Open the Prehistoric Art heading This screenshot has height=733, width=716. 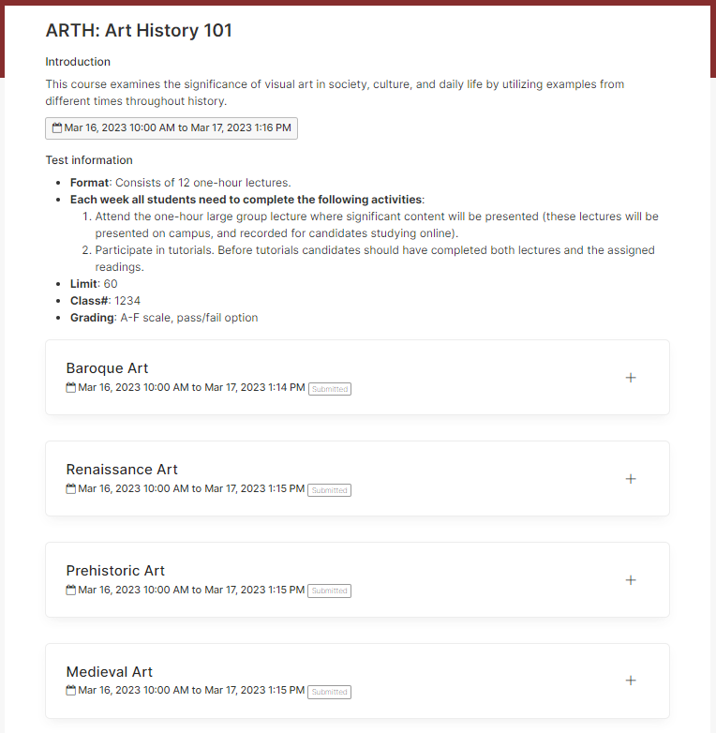tap(115, 571)
